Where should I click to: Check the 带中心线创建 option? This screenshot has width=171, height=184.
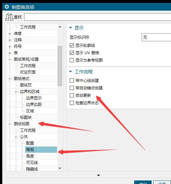tap(72, 81)
